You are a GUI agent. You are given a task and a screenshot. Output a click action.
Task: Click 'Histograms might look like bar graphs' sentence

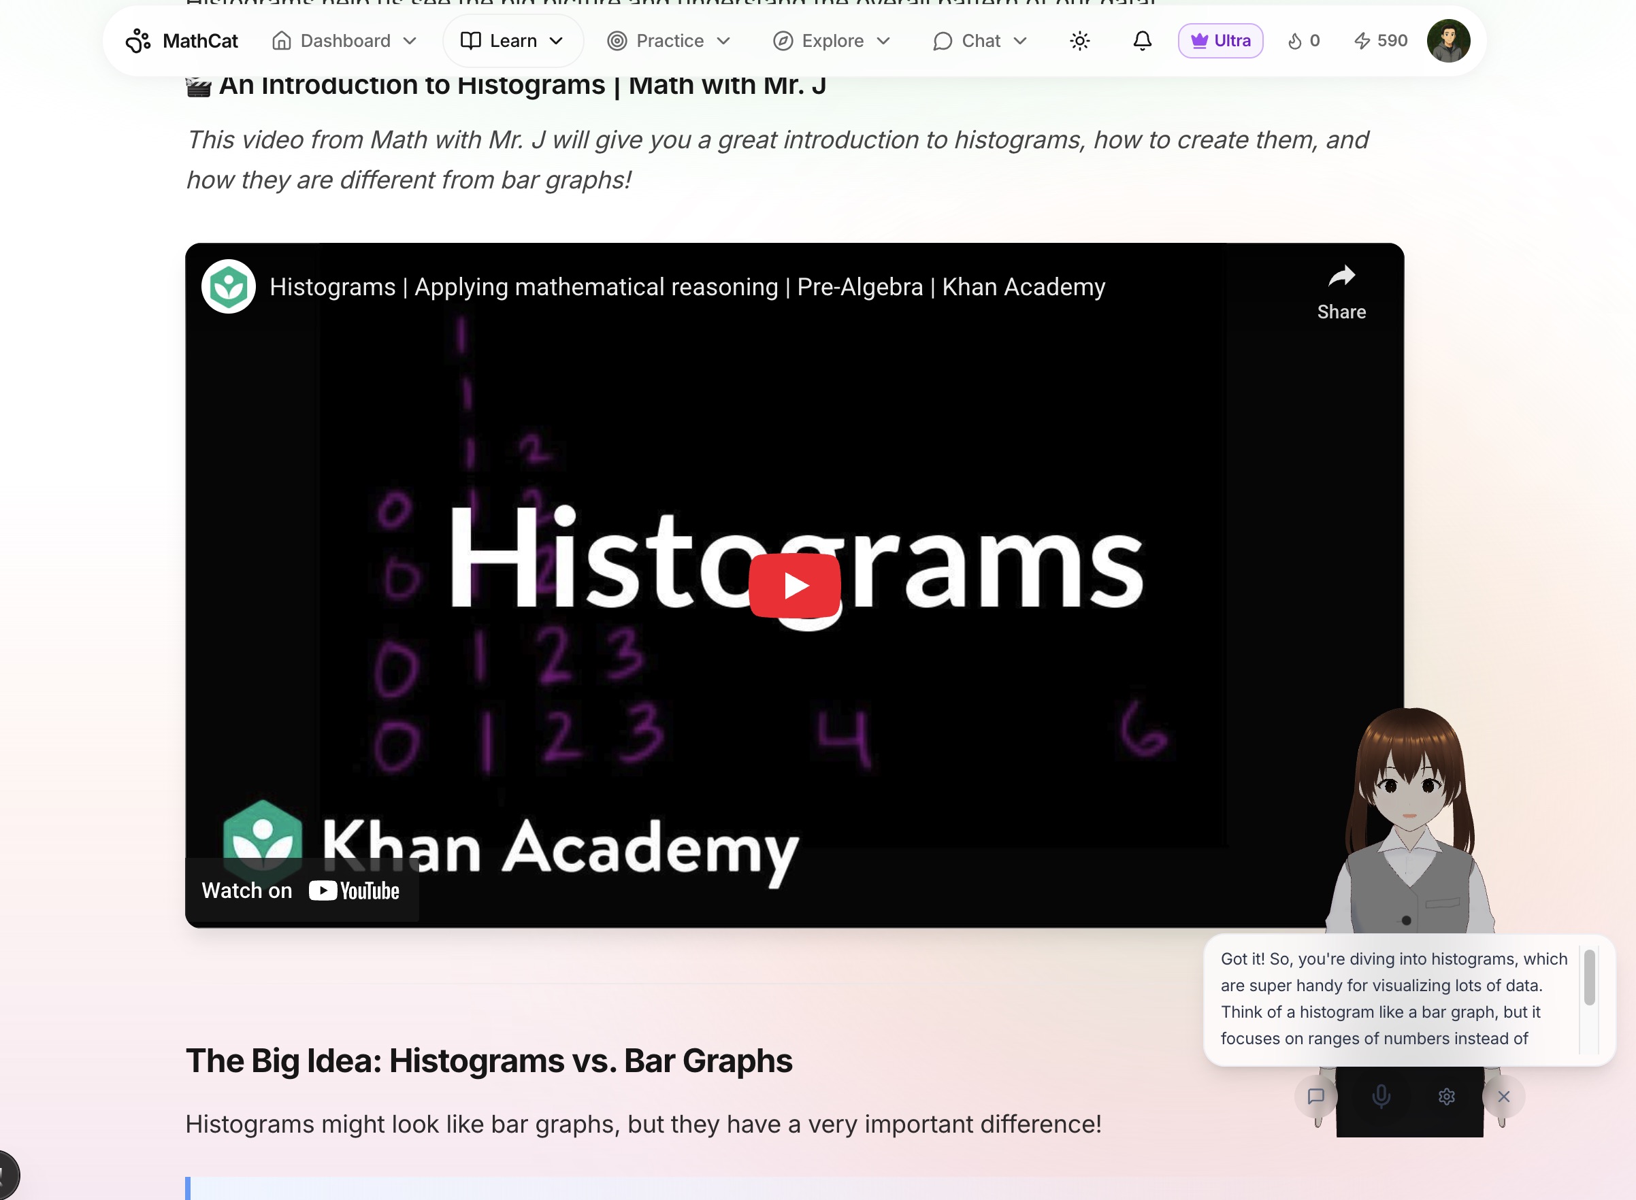[643, 1124]
